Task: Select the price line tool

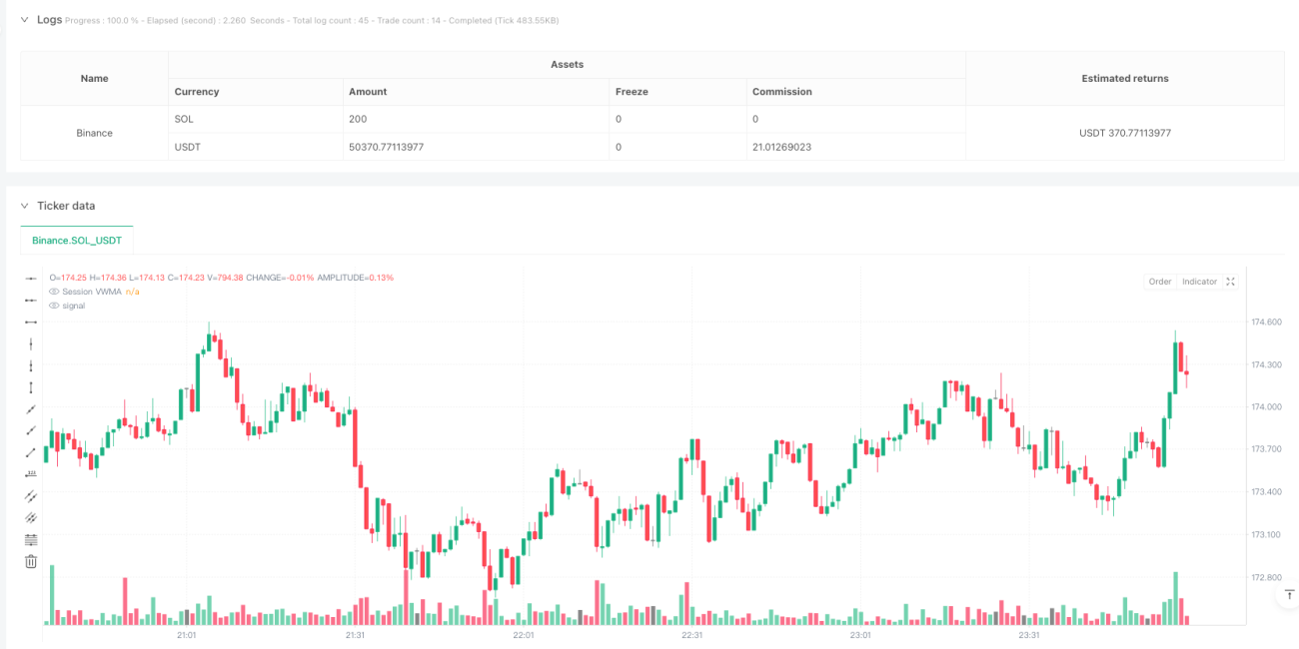Action: point(31,474)
